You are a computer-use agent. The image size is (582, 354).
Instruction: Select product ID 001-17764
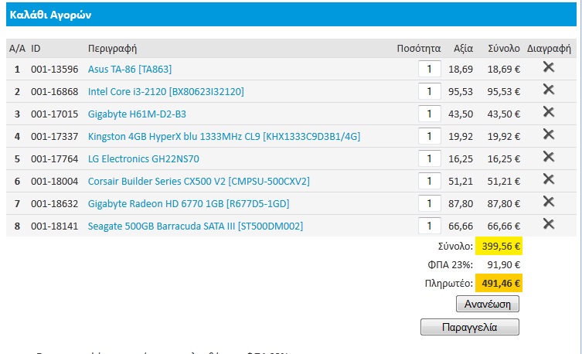[x=55, y=158]
